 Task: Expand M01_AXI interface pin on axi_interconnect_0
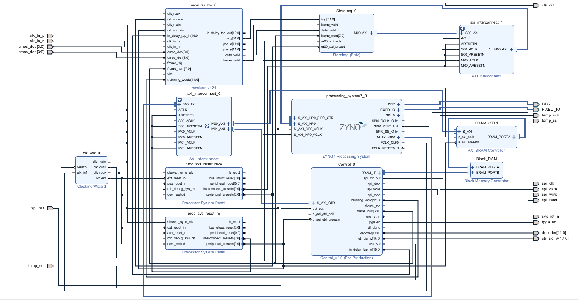pyautogui.click(x=228, y=129)
